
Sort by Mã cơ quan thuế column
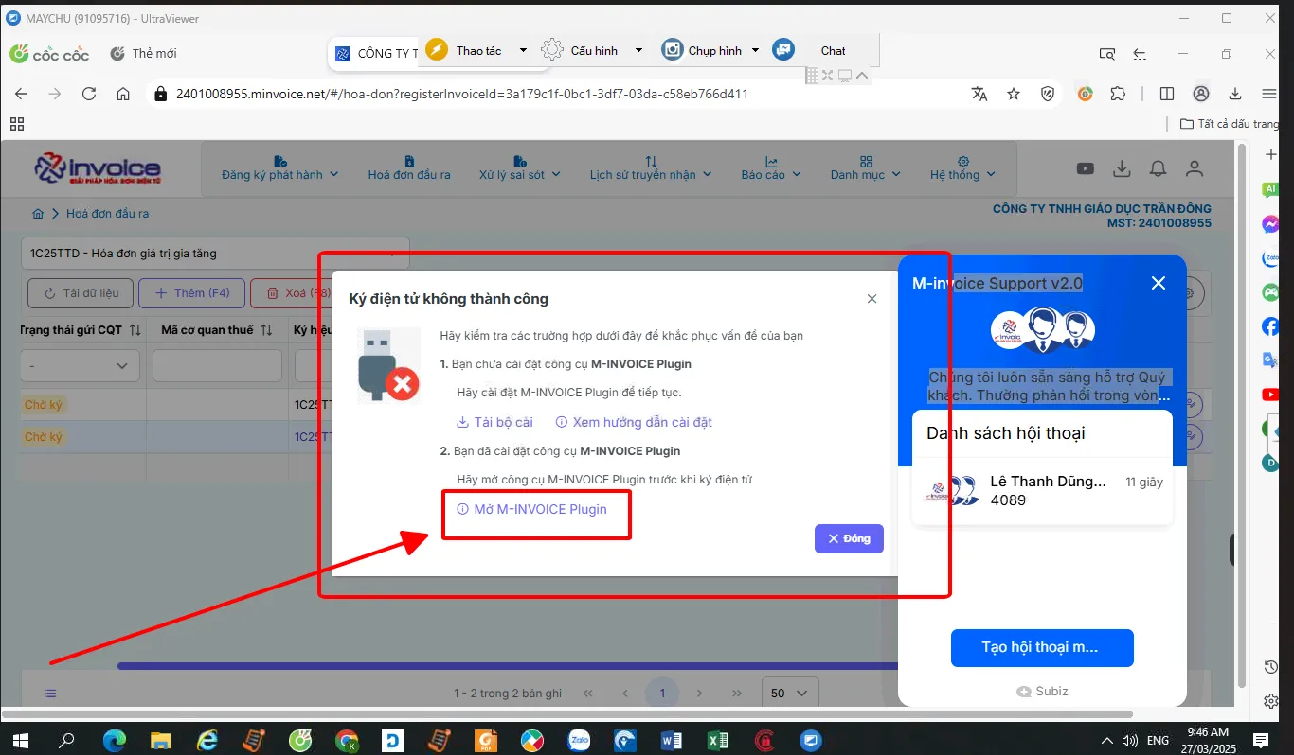click(266, 329)
